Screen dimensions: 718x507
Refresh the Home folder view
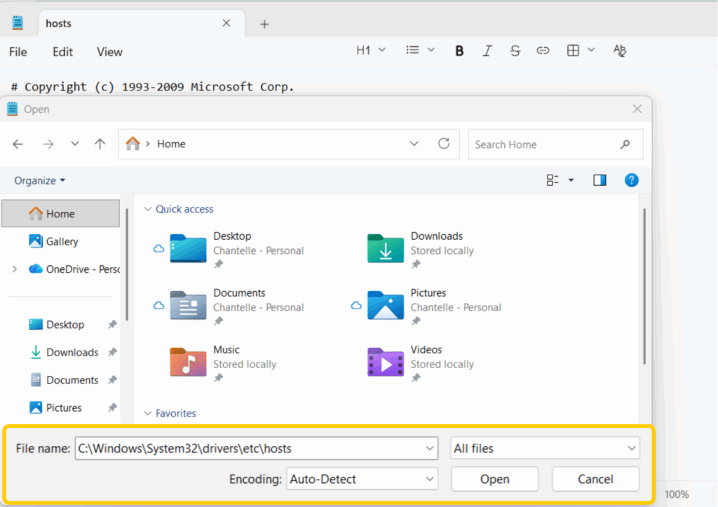click(444, 144)
